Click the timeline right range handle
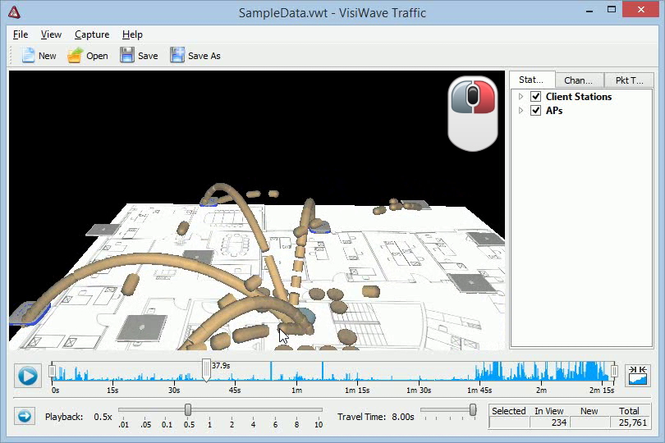Screen dimensions: 665x443 (x=614, y=372)
